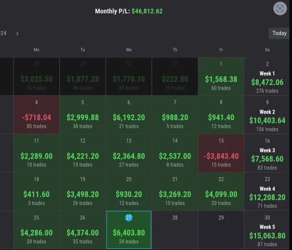
Task: Open Week 5 summary $15,063.80
Action: point(267,230)
